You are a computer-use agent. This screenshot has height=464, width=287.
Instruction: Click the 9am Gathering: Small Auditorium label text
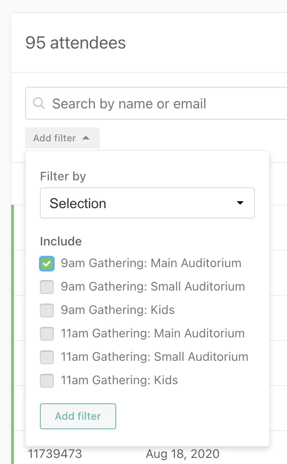[153, 287]
